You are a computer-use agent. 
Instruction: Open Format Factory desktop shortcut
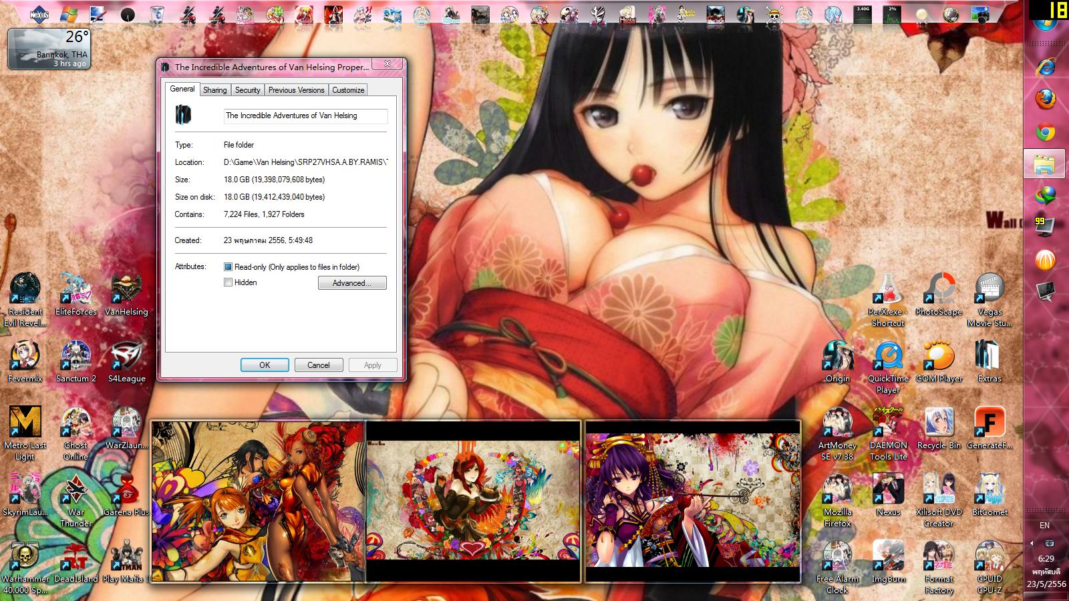pyautogui.click(x=939, y=567)
